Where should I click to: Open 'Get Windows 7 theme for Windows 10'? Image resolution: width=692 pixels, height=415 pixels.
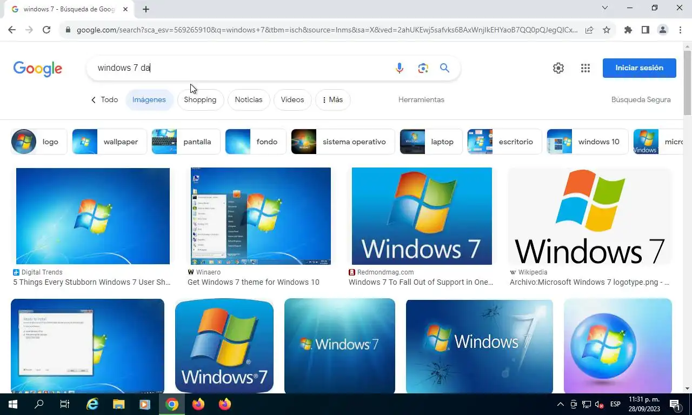[254, 282]
